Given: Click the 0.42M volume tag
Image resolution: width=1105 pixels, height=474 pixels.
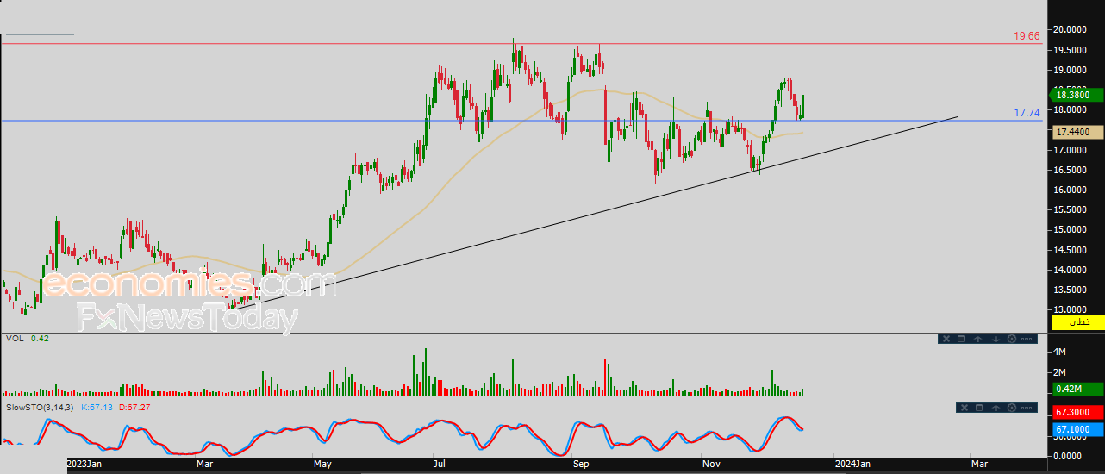Looking at the screenshot, I should 1077,389.
